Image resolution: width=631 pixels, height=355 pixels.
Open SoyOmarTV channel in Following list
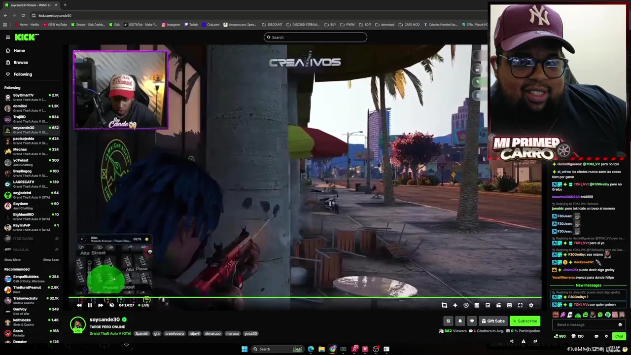tap(32, 97)
